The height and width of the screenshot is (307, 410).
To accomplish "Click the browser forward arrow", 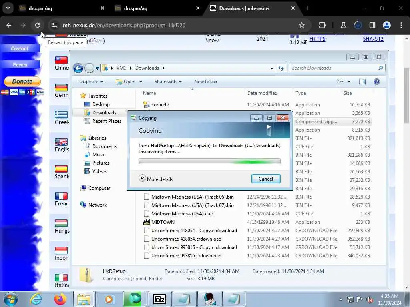I will (x=23, y=25).
